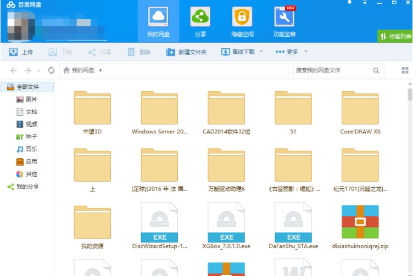Click the search magnifier icon
Screen dimensions: 413x276
[x=376, y=71]
